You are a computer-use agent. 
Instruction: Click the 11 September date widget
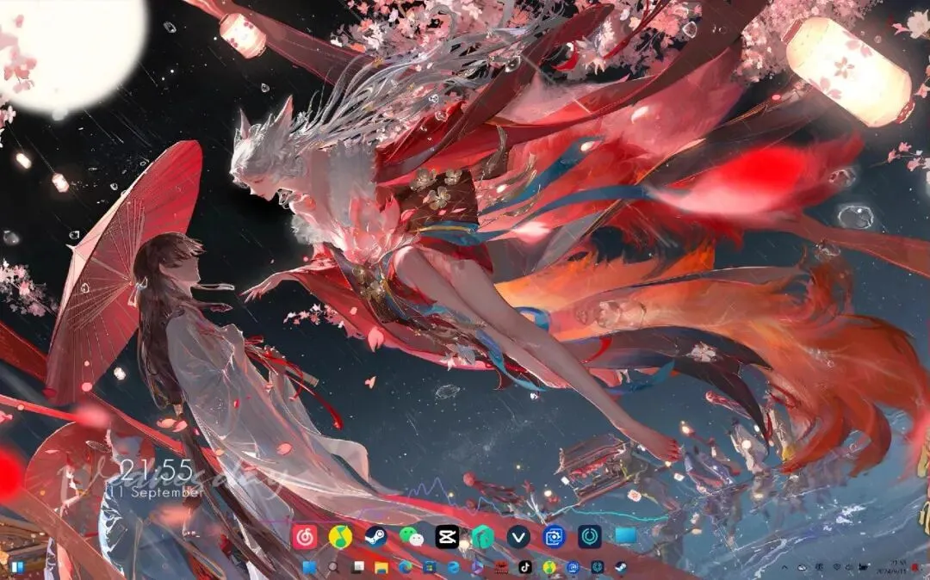click(156, 492)
